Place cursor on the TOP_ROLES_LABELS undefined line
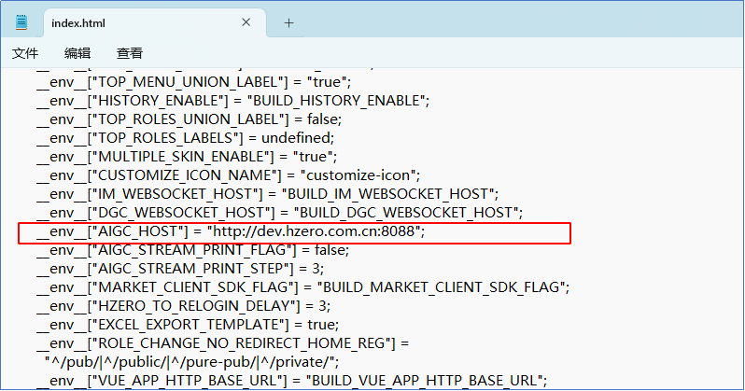The height and width of the screenshot is (391, 745). tap(187, 137)
